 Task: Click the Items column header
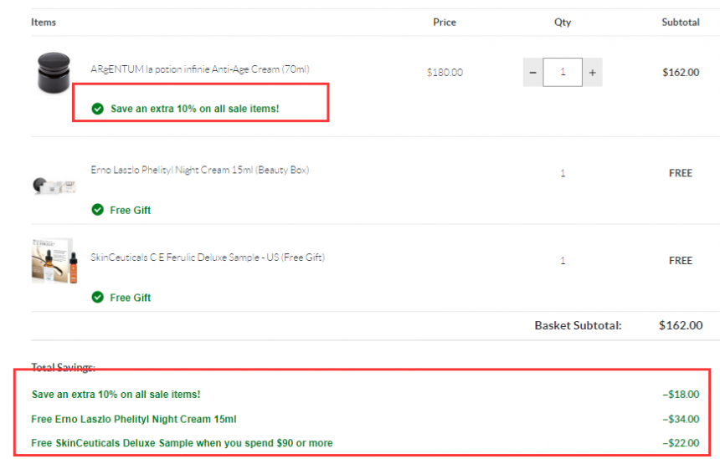44,22
